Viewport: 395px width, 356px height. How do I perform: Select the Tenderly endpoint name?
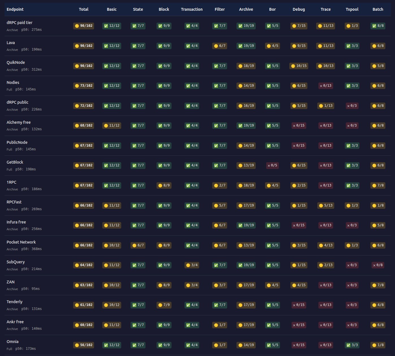pos(14,302)
